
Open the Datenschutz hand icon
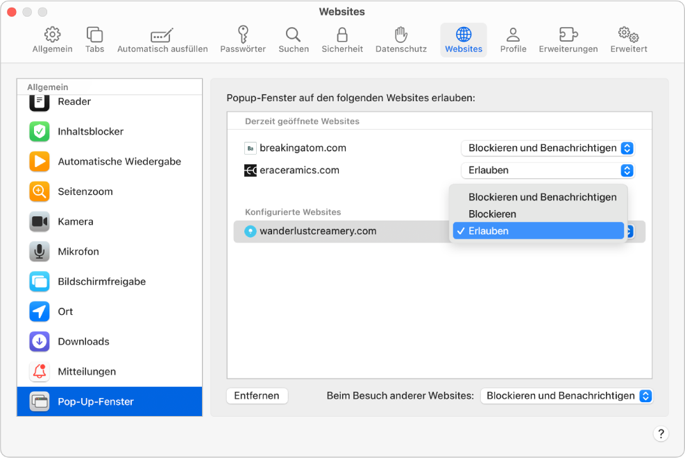coord(400,35)
